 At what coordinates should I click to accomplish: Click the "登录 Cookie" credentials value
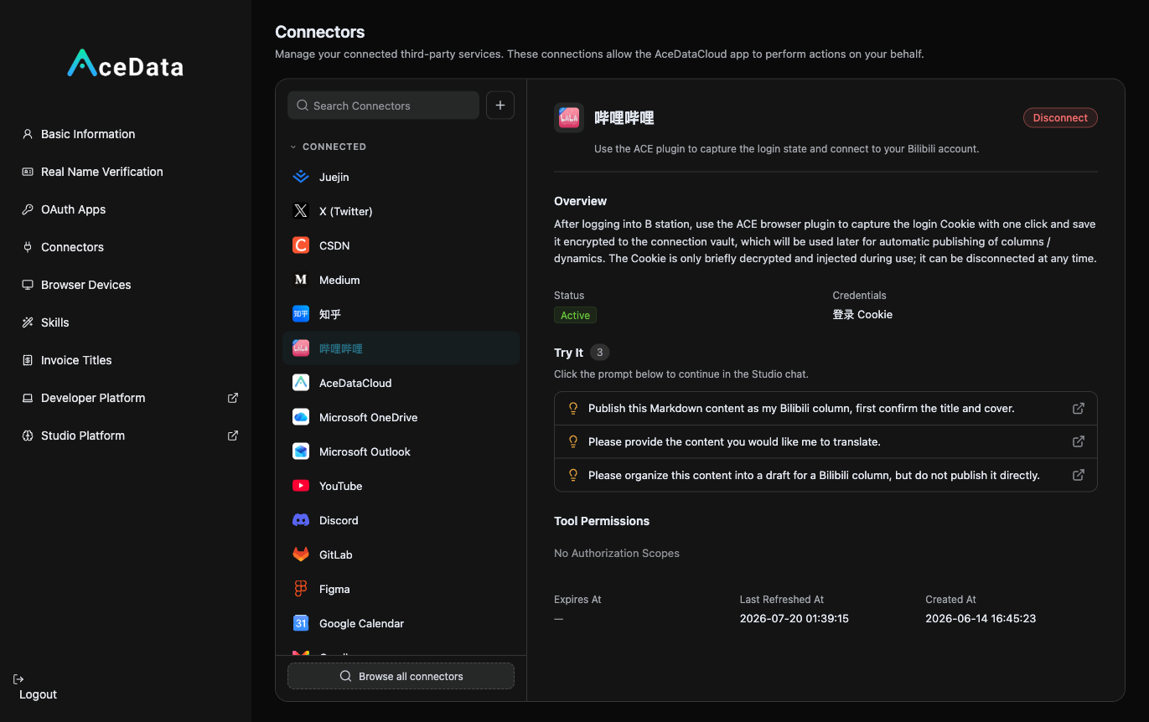(862, 315)
